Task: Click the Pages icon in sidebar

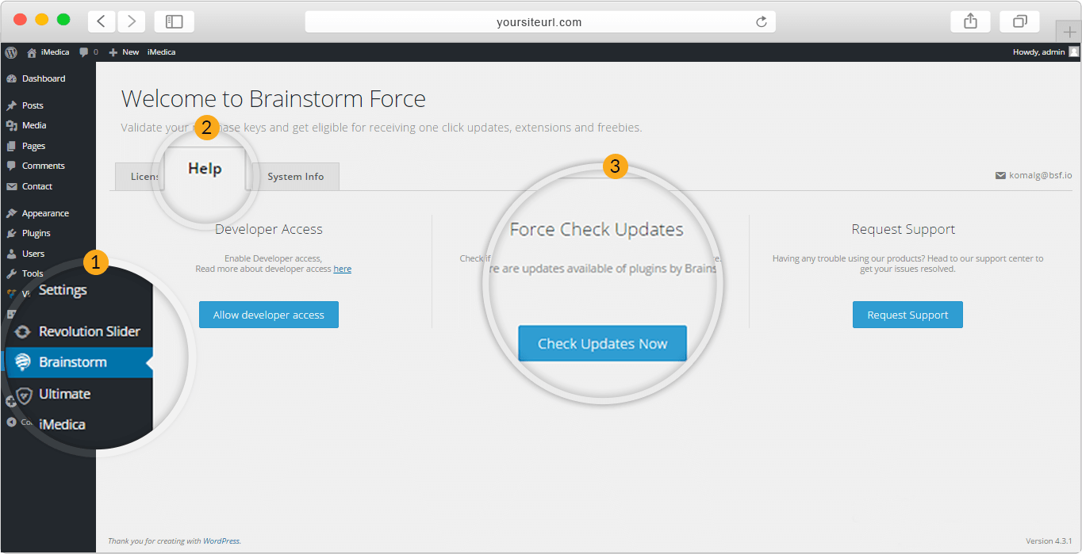Action: tap(11, 146)
